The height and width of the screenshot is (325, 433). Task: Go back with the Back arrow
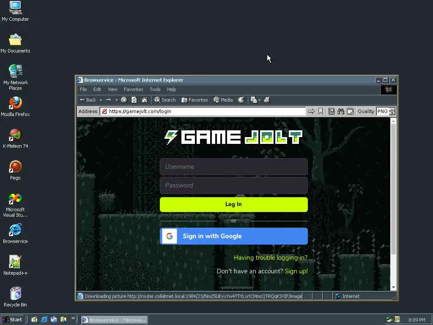tap(88, 100)
